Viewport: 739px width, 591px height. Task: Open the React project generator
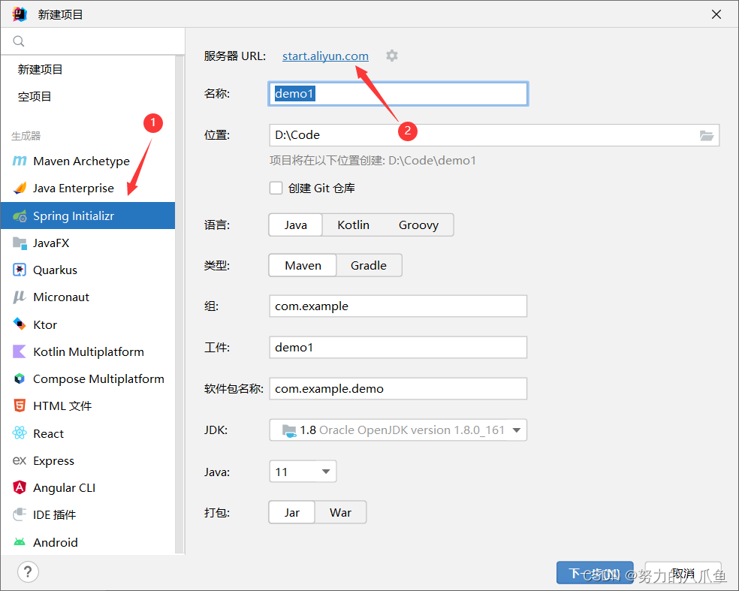click(48, 433)
